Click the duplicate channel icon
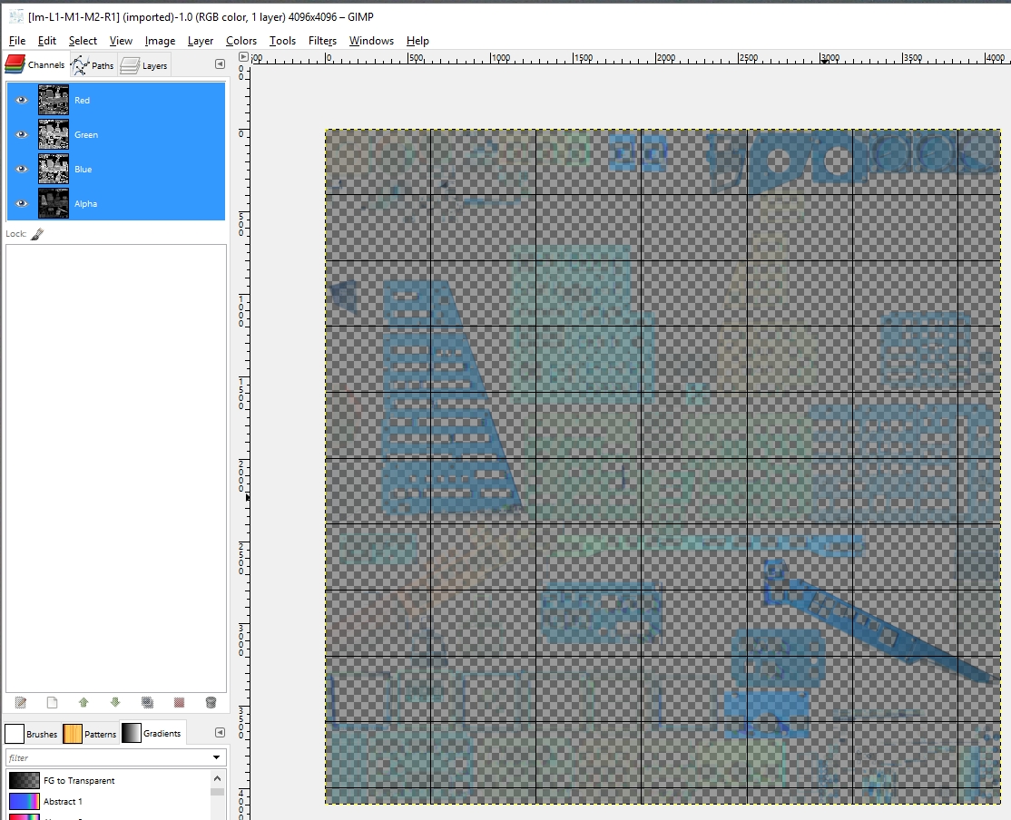1011x820 pixels. [147, 703]
